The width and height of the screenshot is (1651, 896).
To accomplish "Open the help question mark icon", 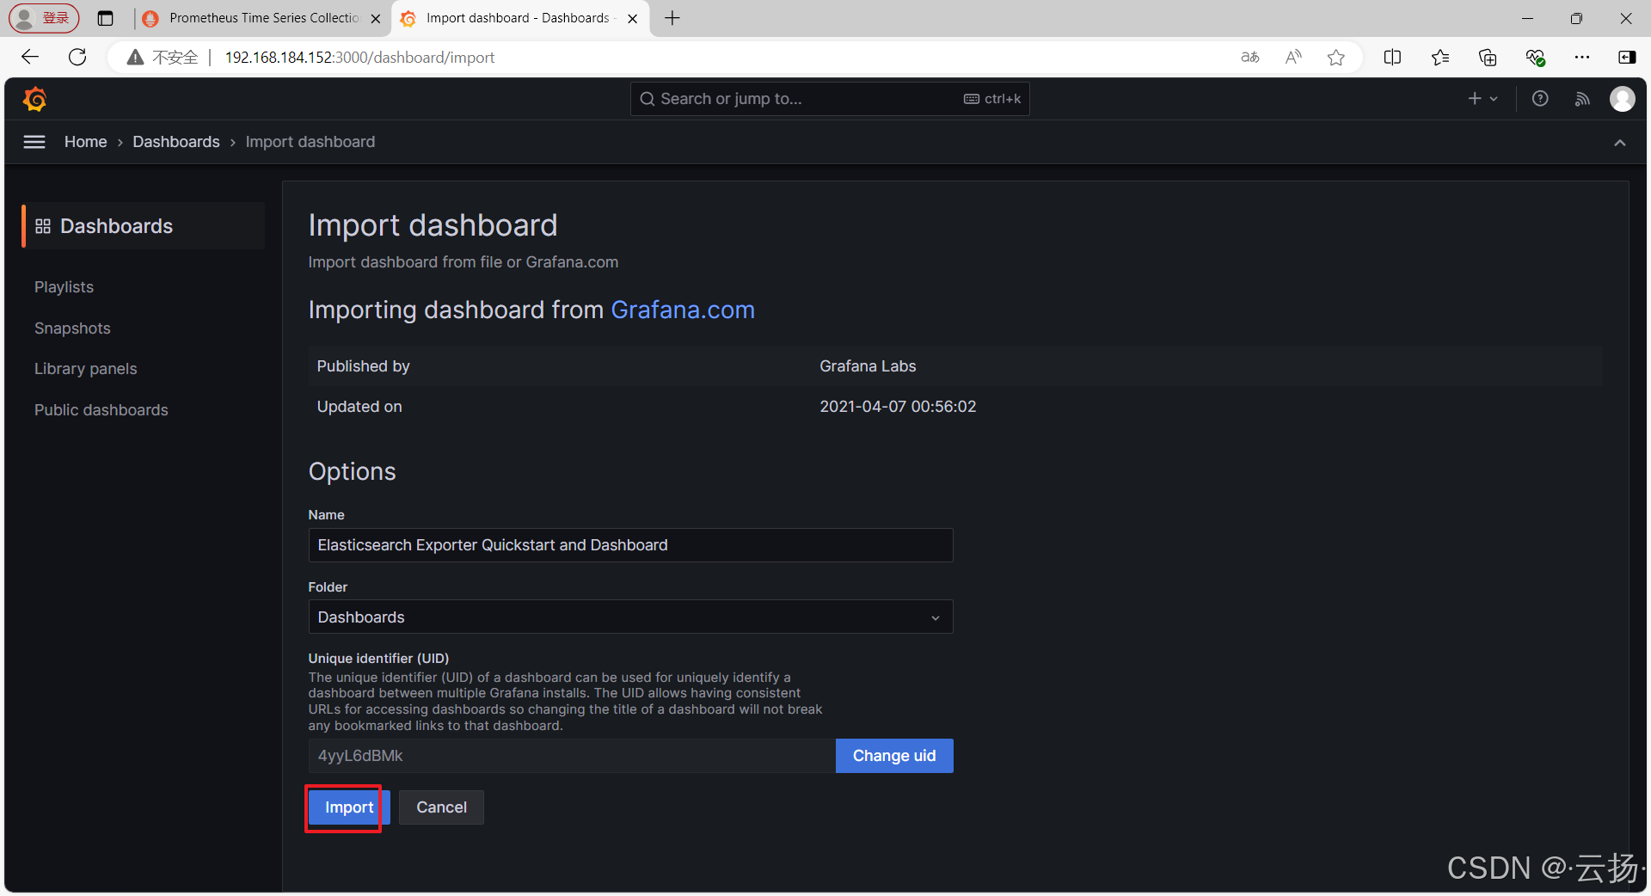I will click(1540, 99).
